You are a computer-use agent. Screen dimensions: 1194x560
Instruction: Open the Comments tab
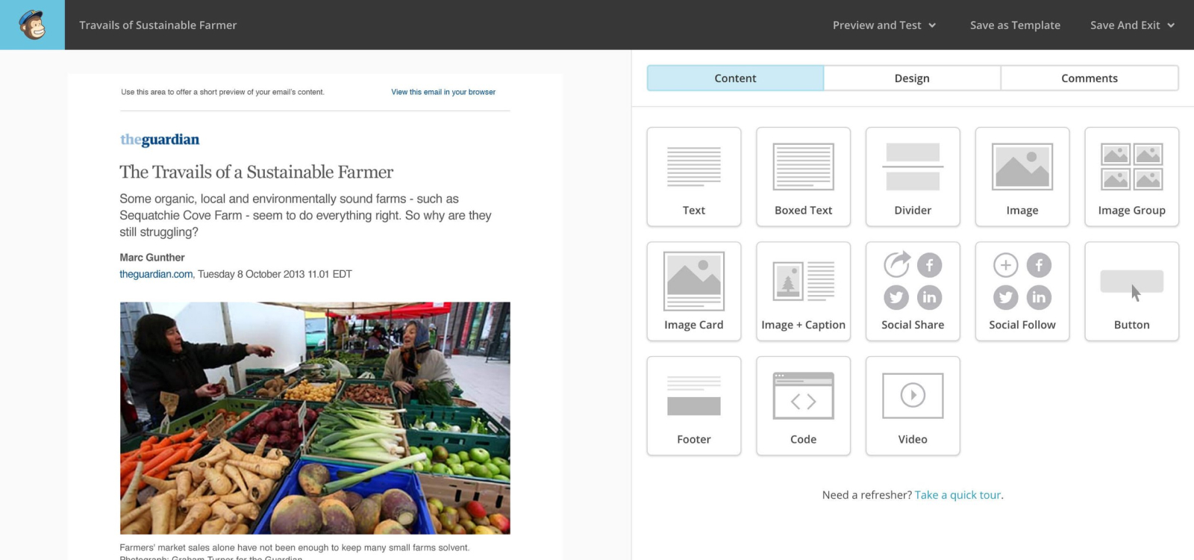coord(1089,78)
